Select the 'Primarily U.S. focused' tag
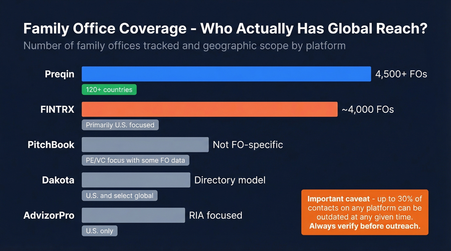Viewport: 451px width, 251px height. pyautogui.click(x=120, y=125)
